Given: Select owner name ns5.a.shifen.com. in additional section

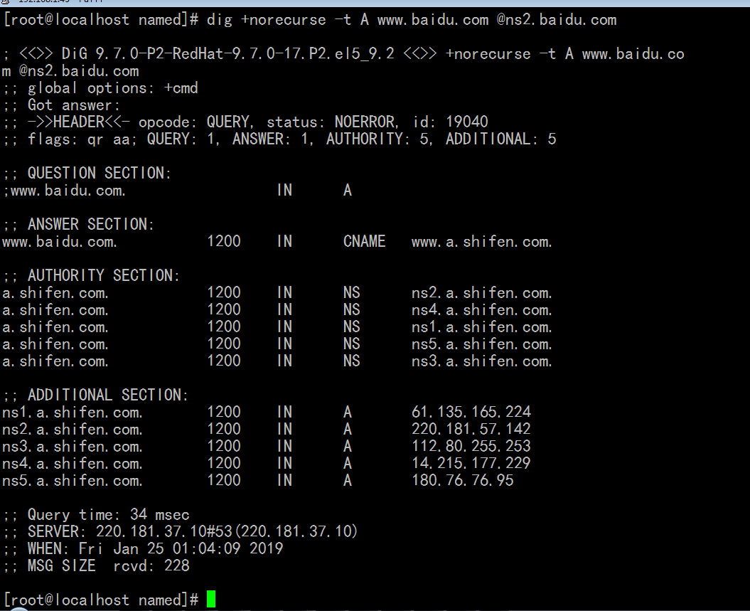Looking at the screenshot, I should [x=73, y=480].
